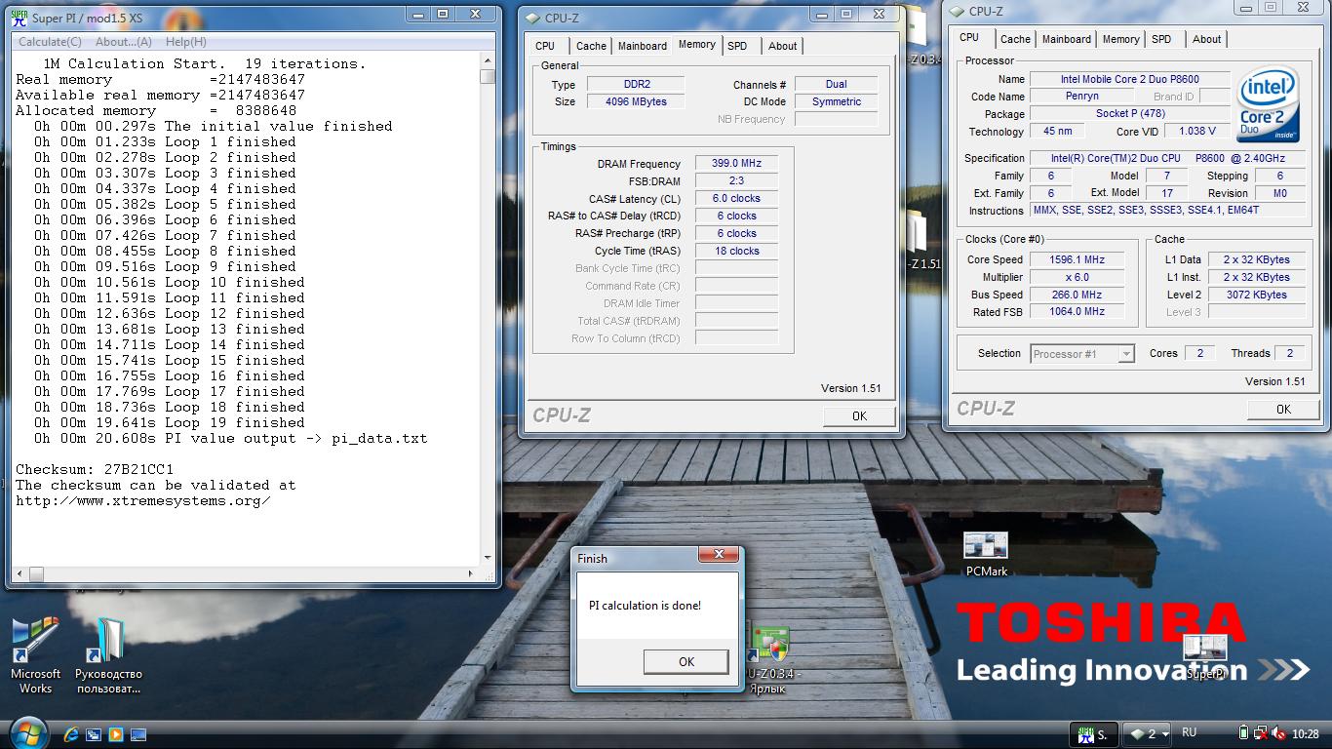The height and width of the screenshot is (749, 1332).
Task: Open the Руководство пользователя desktop shortcut
Action: point(108,654)
